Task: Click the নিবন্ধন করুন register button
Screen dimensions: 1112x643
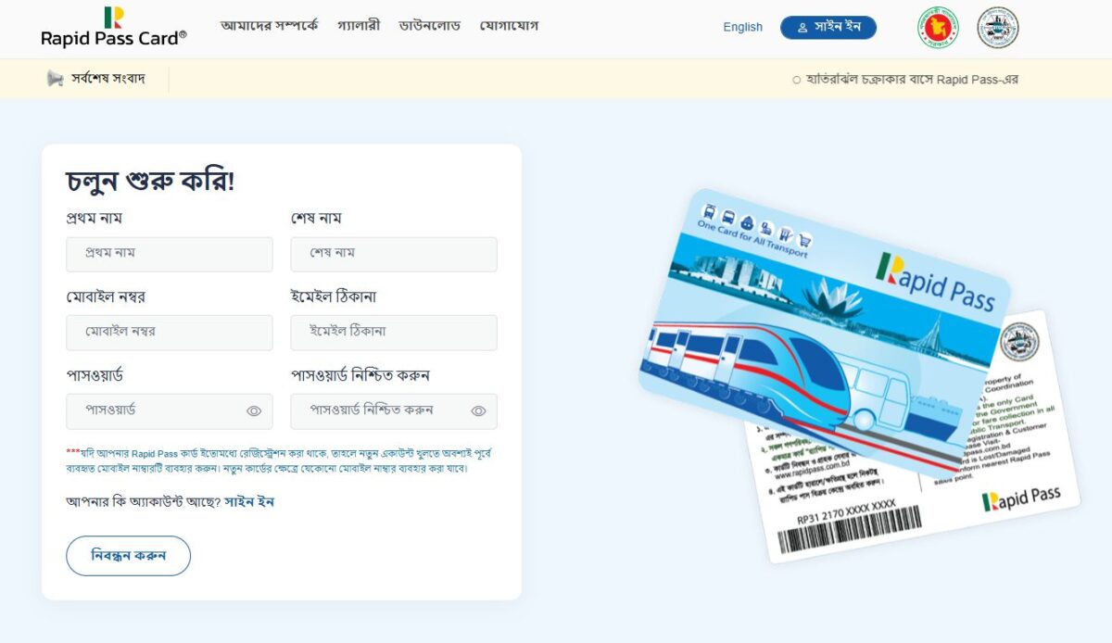Action: (128, 556)
